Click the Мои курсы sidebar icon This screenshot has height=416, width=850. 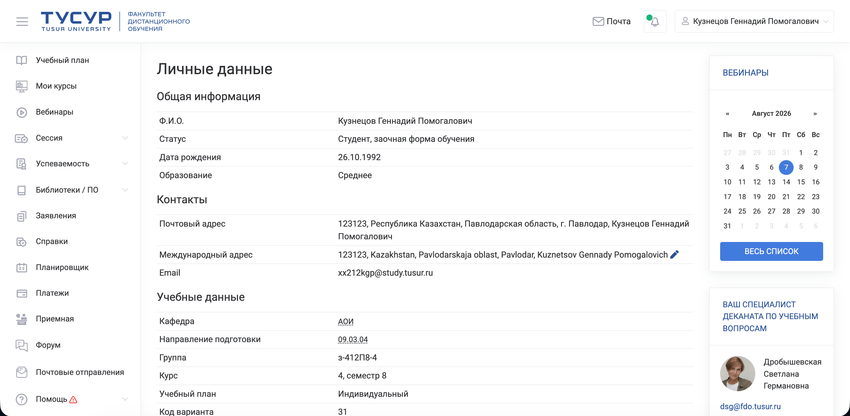coord(22,86)
